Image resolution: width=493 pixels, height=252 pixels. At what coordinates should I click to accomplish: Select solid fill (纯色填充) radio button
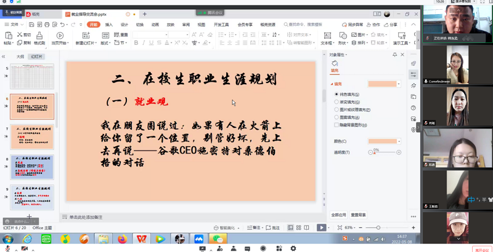tap(336, 94)
